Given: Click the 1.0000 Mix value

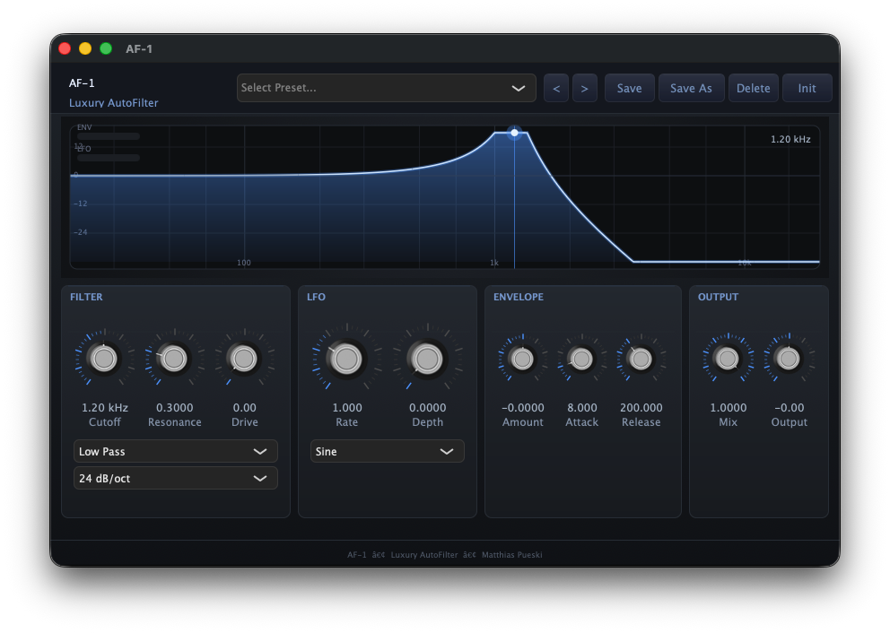Looking at the screenshot, I should pos(729,408).
